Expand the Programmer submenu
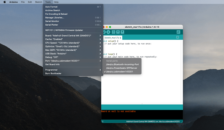Image resolution: width=224 pixels, height=130 pixels. (73, 70)
